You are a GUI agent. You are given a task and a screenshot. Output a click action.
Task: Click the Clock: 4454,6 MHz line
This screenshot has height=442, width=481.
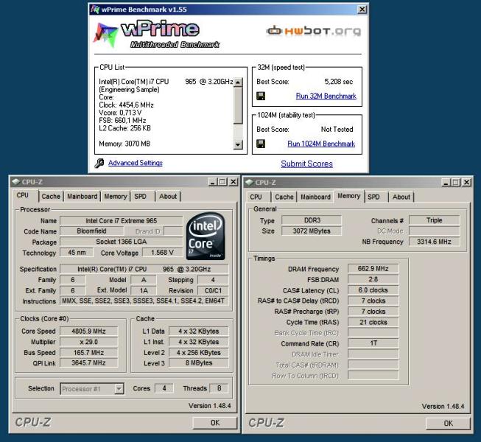click(x=126, y=105)
